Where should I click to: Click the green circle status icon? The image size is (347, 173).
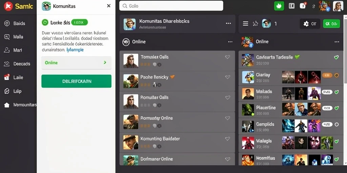[45, 22]
